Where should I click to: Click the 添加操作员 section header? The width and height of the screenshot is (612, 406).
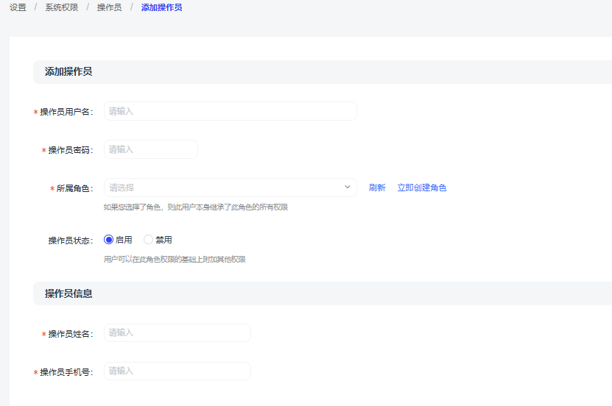[68, 71]
